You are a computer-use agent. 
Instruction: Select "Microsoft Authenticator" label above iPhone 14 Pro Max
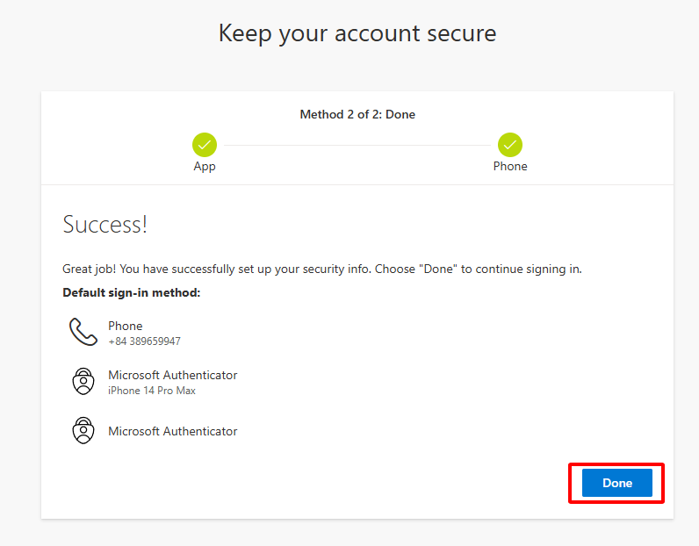(x=173, y=375)
